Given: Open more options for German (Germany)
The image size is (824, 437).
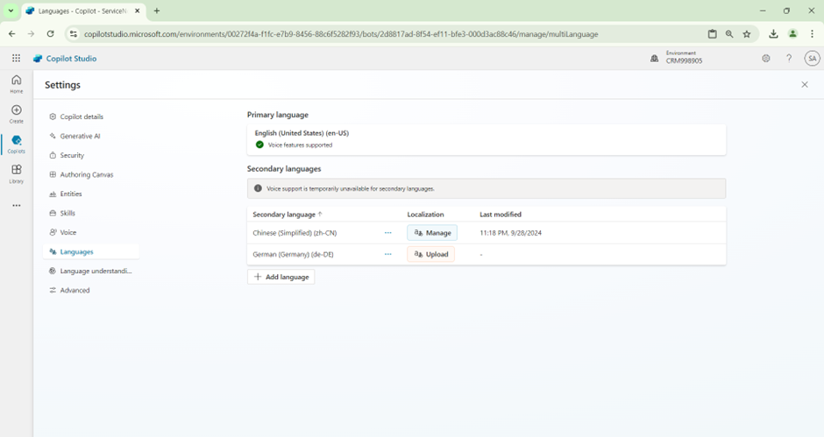Looking at the screenshot, I should click(x=387, y=254).
